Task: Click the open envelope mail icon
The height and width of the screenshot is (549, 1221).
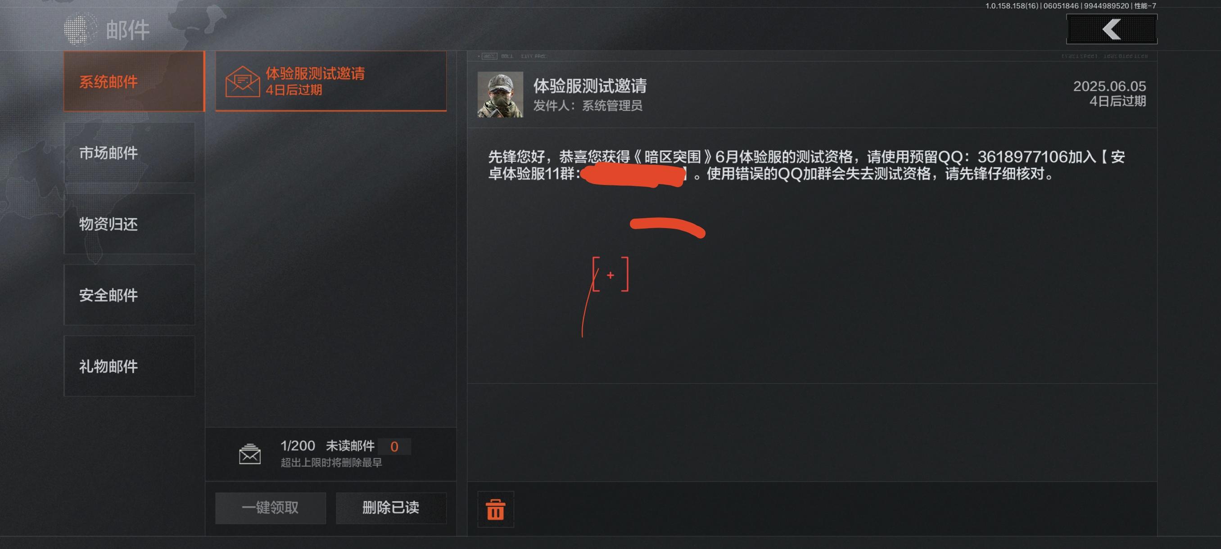Action: coord(243,81)
